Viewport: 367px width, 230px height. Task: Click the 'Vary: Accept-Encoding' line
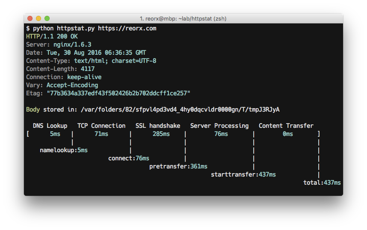[62, 85]
